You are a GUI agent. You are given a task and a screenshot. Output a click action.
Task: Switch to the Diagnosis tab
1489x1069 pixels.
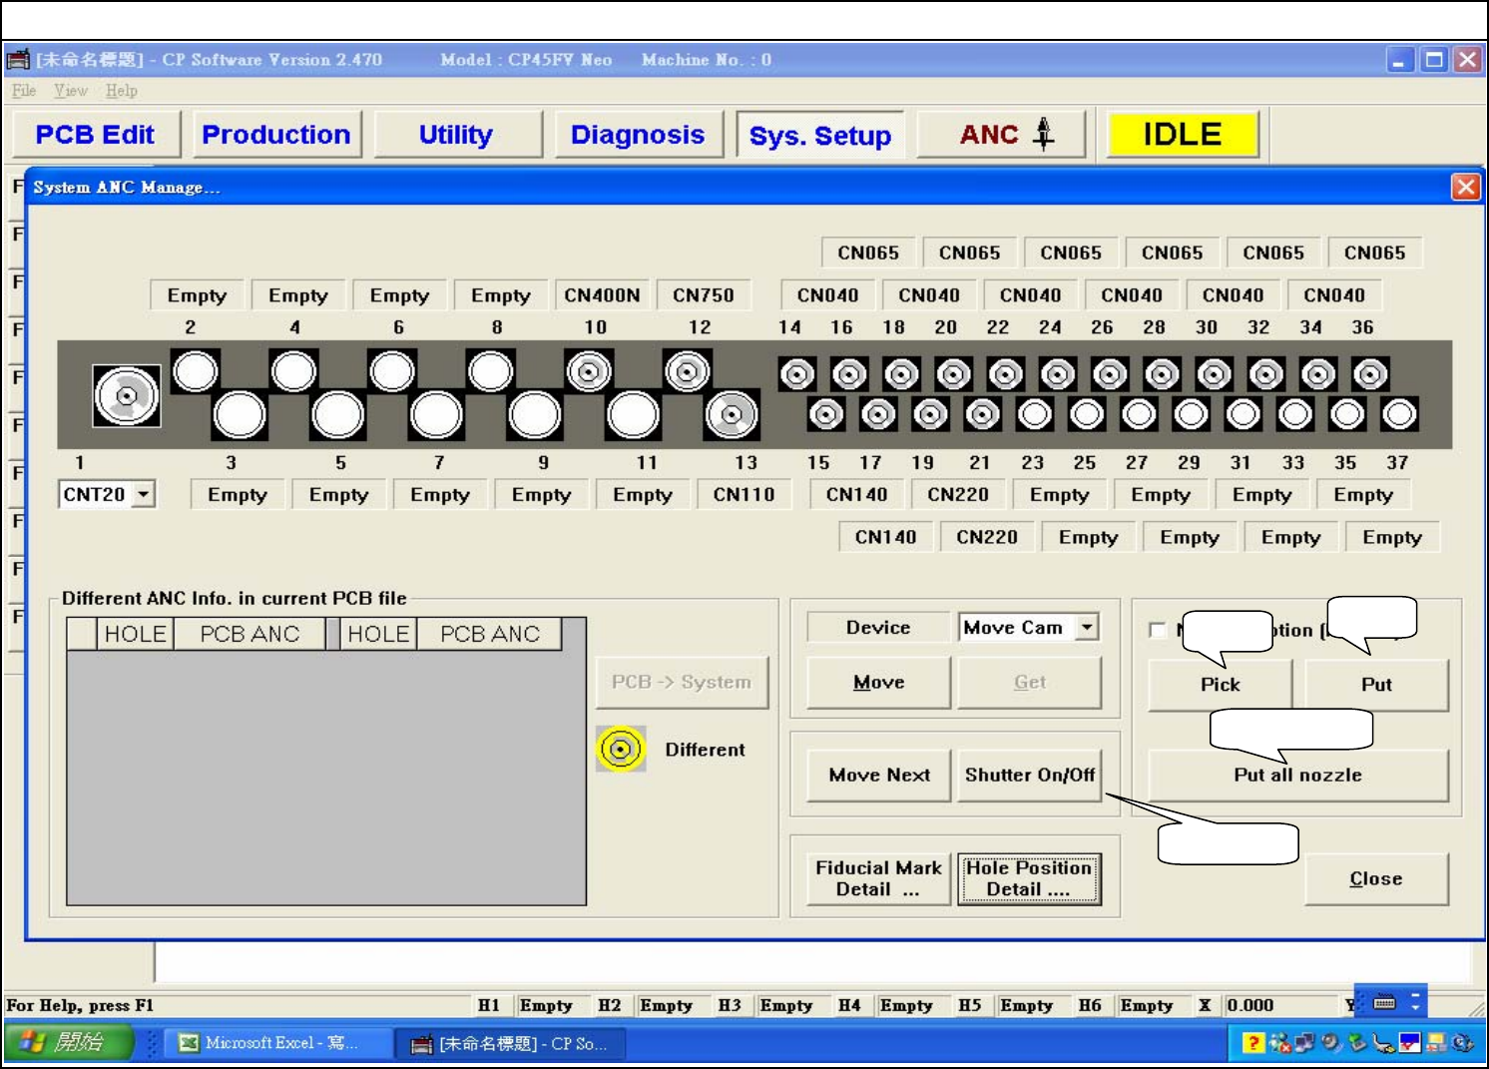(x=637, y=135)
